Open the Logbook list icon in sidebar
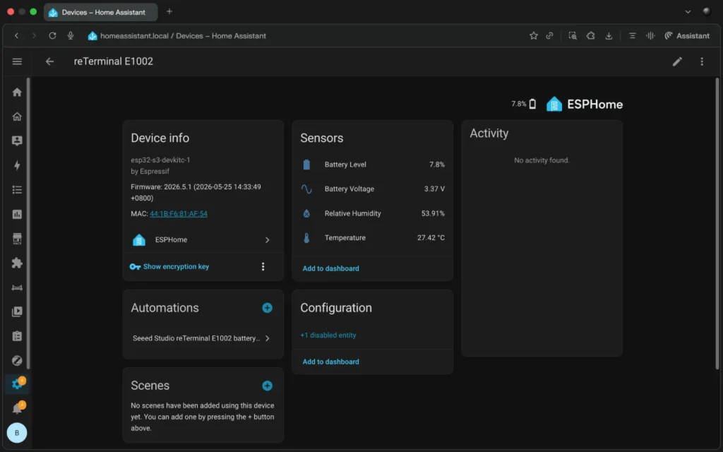Image resolution: width=723 pixels, height=452 pixels. [17, 189]
